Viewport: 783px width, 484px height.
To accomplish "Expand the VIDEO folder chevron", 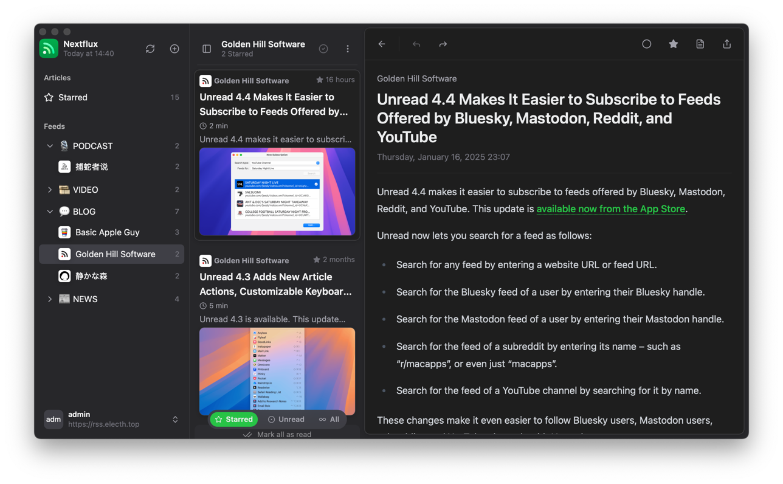I will pos(50,190).
